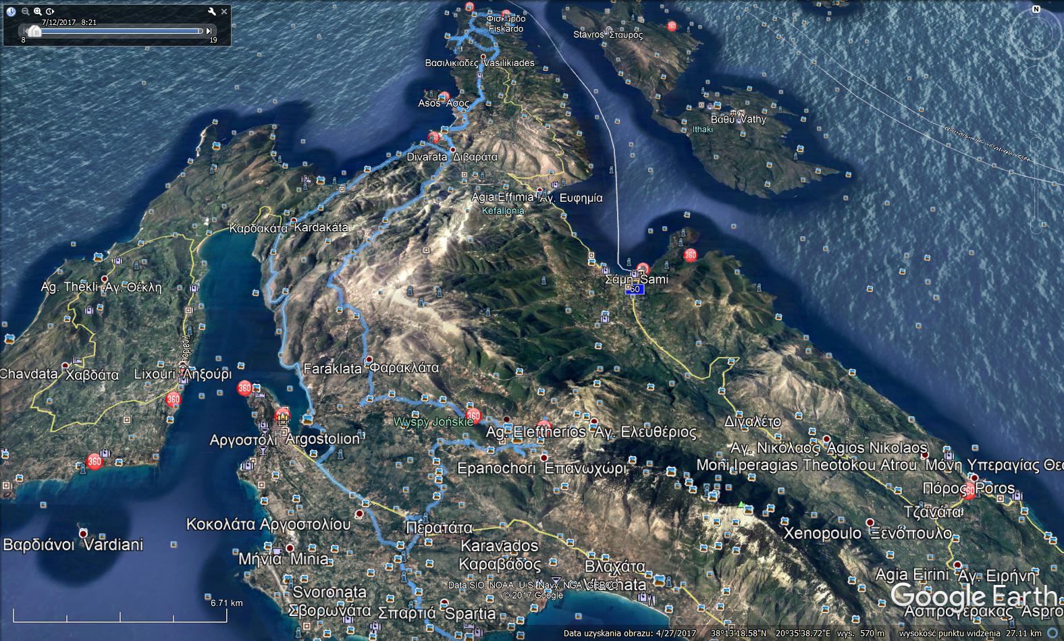Click the 360 panorama icon near Sami
The height and width of the screenshot is (641, 1064).
[x=690, y=255]
